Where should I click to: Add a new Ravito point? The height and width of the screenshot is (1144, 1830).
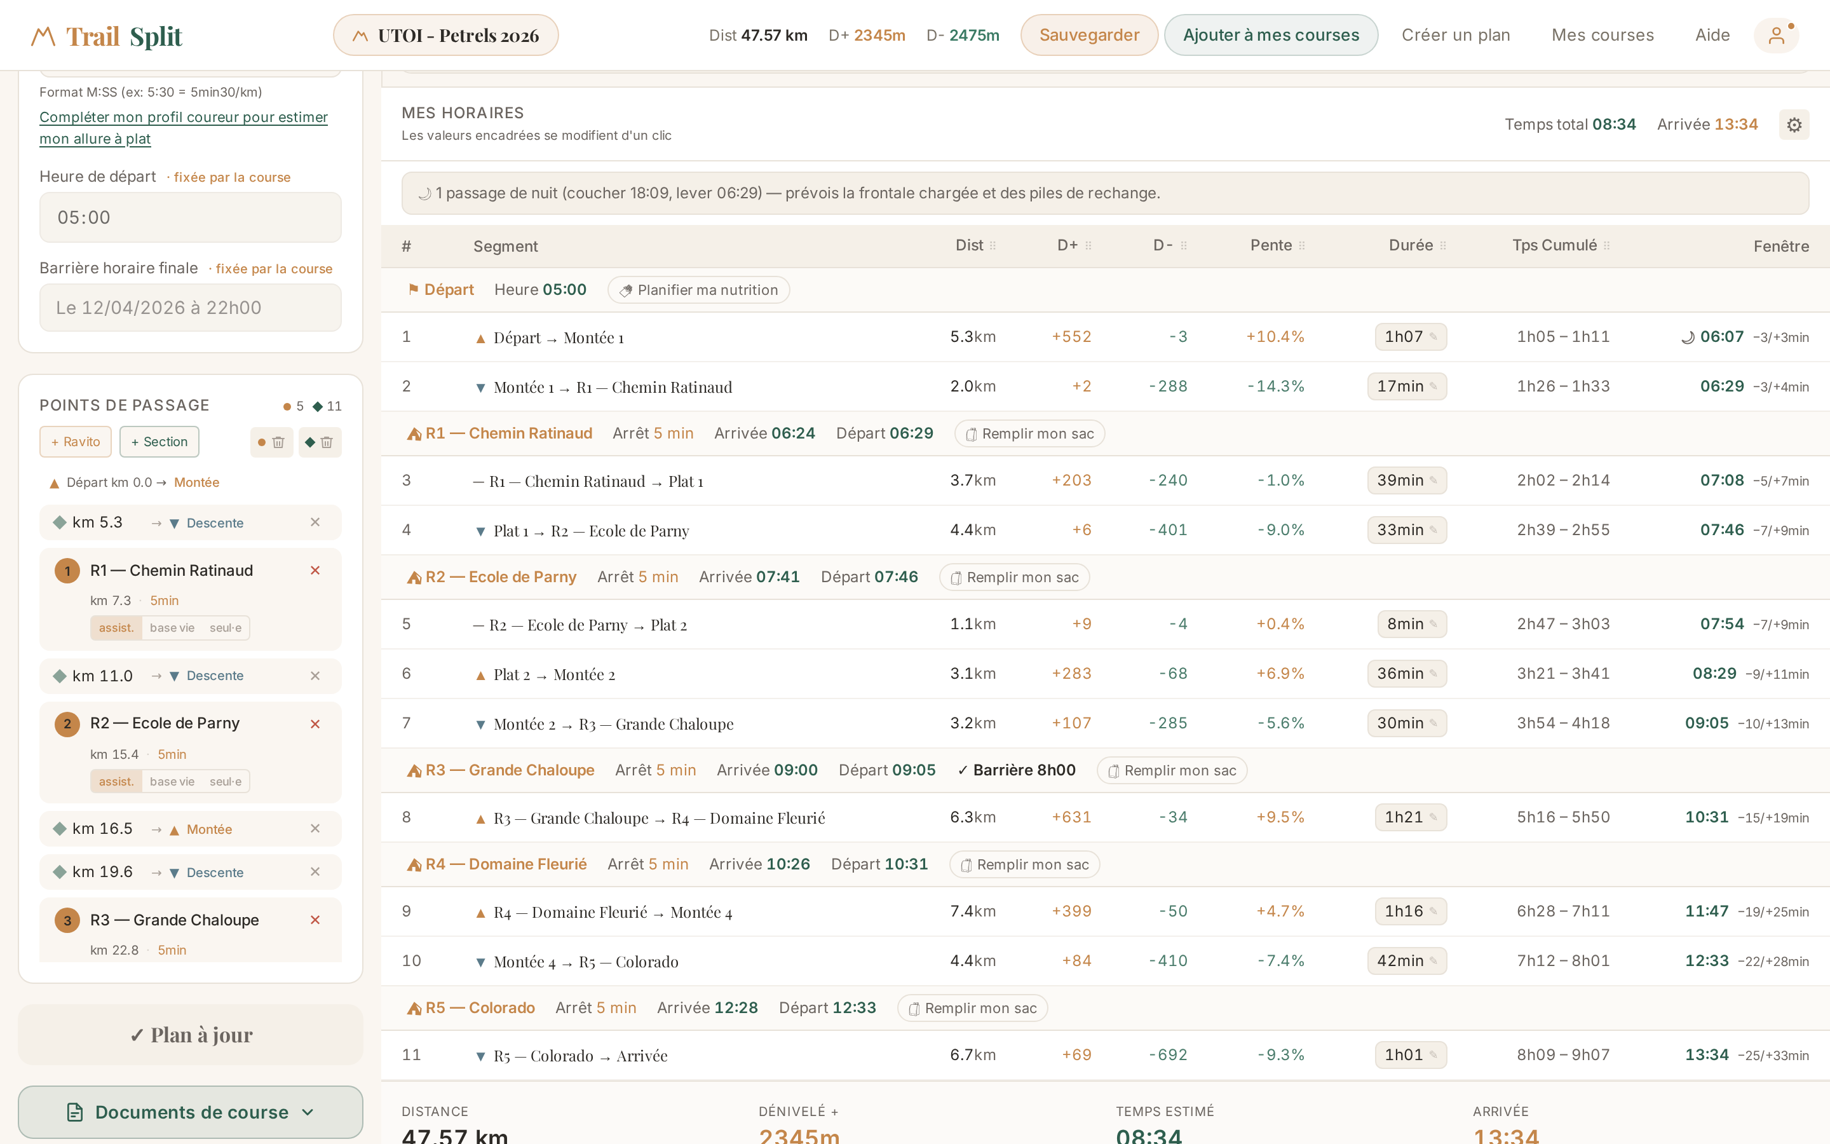76,442
